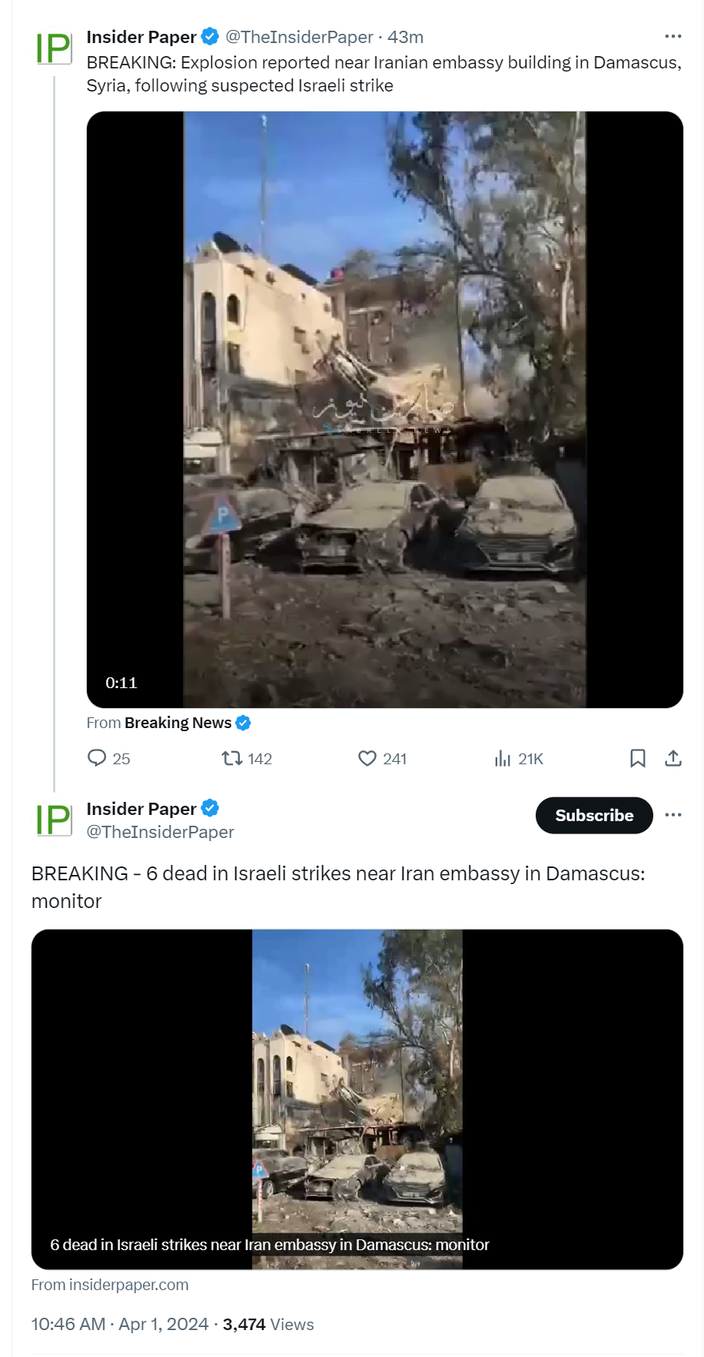Click the @TheInsiderPaper handle in top tweet
Image resolution: width=704 pixels, height=1357 pixels.
click(x=299, y=37)
